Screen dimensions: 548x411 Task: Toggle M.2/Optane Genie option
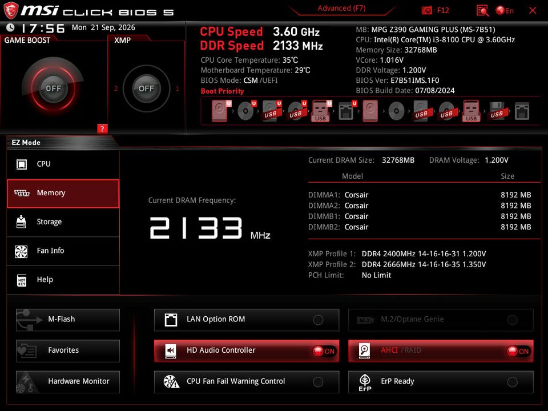pyautogui.click(x=441, y=320)
